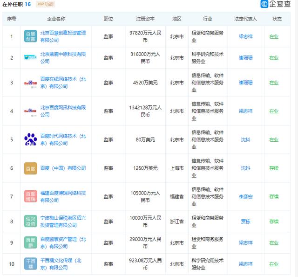Click the 316000万元人民币 capital cell
The width and height of the screenshot is (298, 277).
pyautogui.click(x=145, y=58)
